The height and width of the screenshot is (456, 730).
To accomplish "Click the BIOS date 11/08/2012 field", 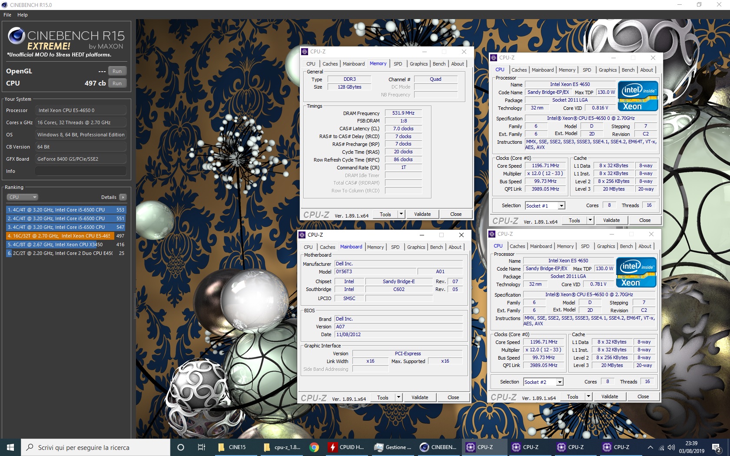I will pyautogui.click(x=398, y=334).
